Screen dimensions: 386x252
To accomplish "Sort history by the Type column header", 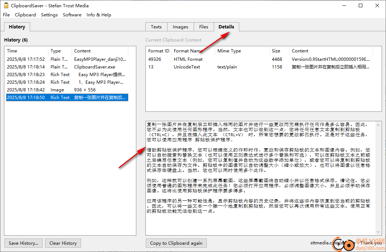I will pos(60,51).
